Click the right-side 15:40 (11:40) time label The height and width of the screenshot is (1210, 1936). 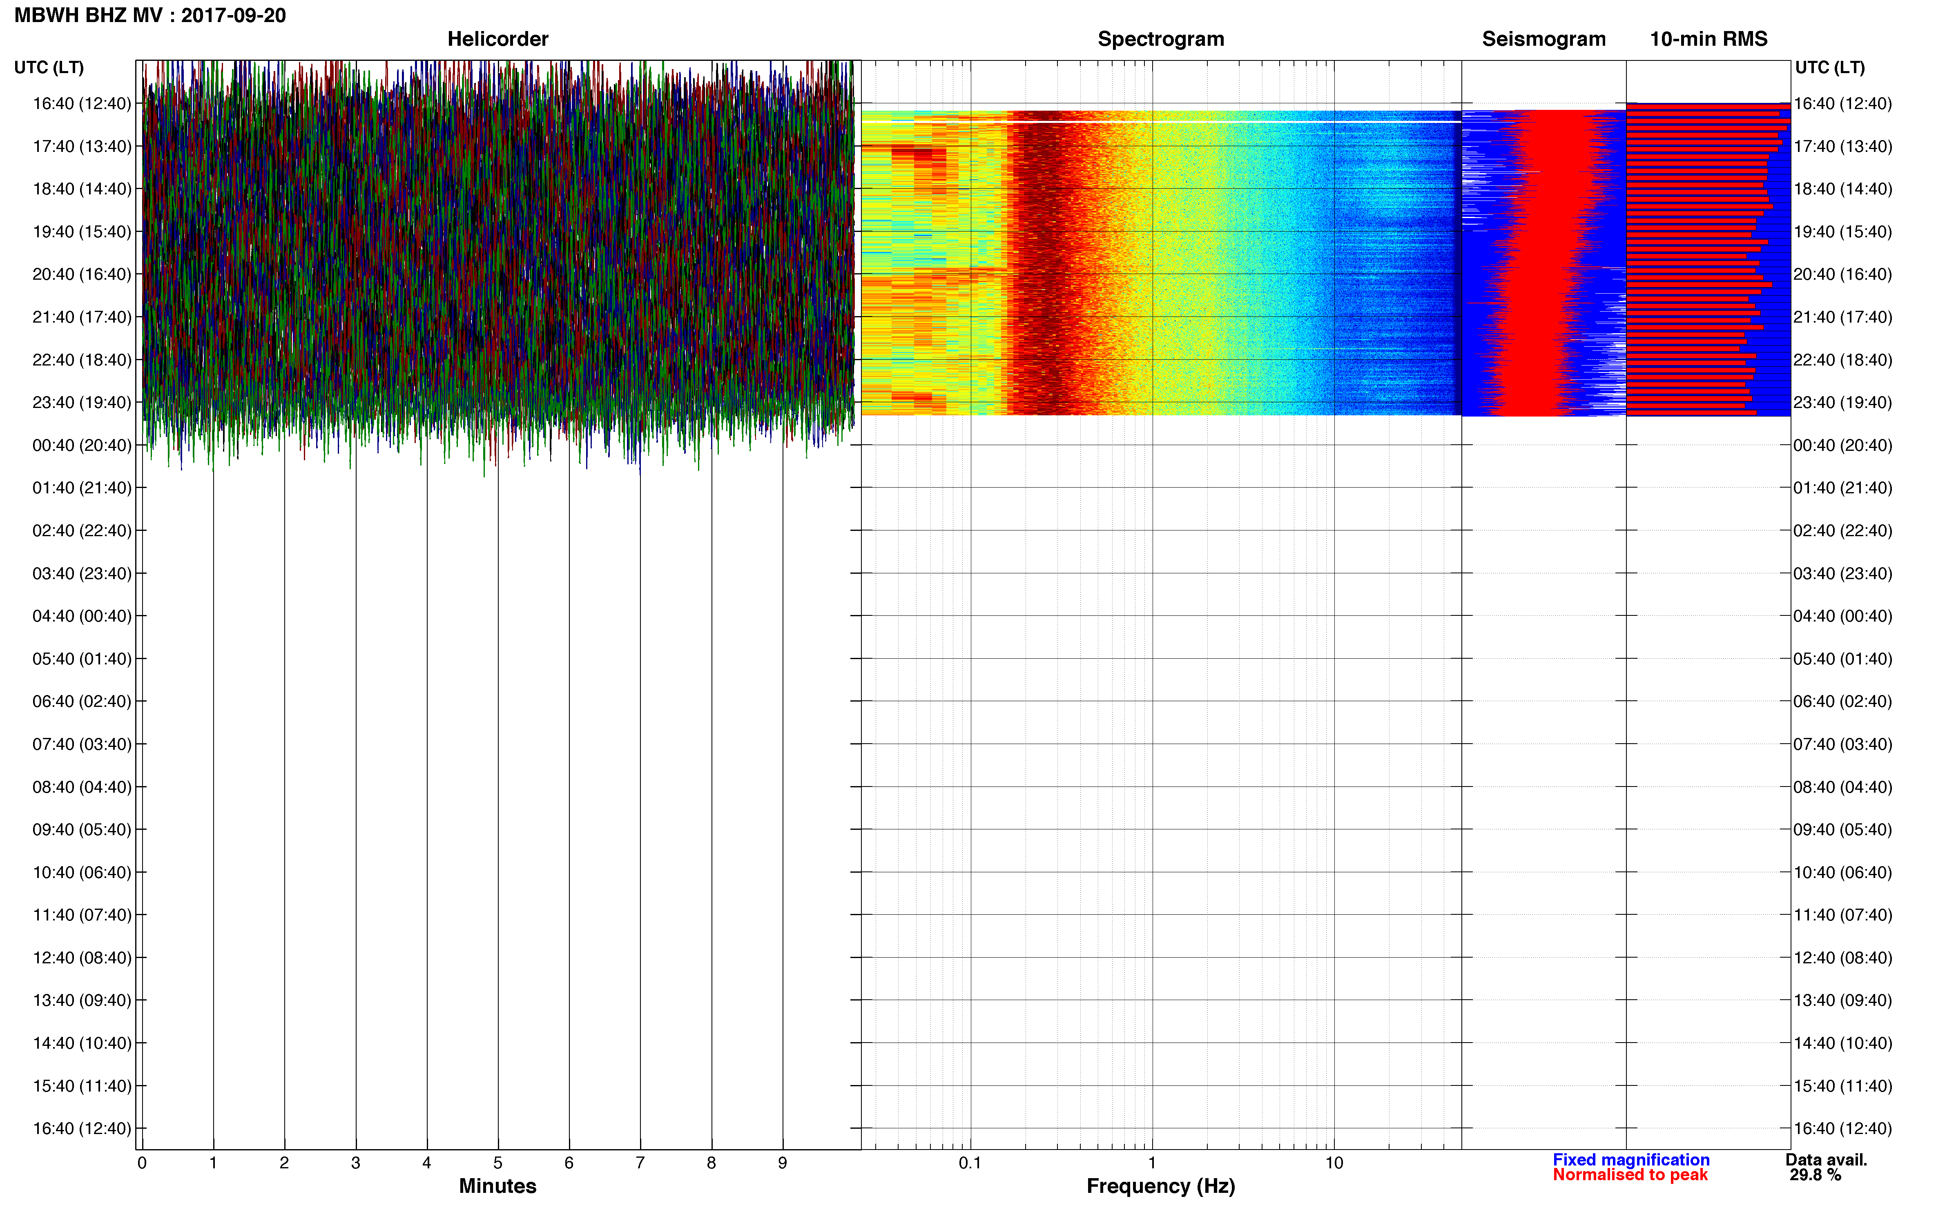[1842, 1086]
